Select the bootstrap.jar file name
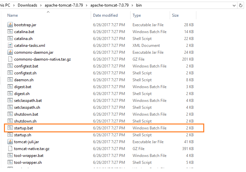Viewport: 246px width, 172px height. click(25, 25)
